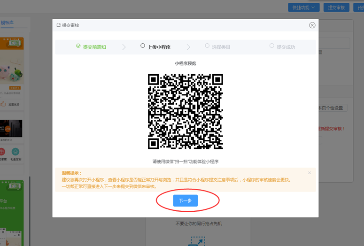This screenshot has width=364, height=246.
Task: Click the 提交审核 button in top toolbar
Action: pyautogui.click(x=336, y=8)
